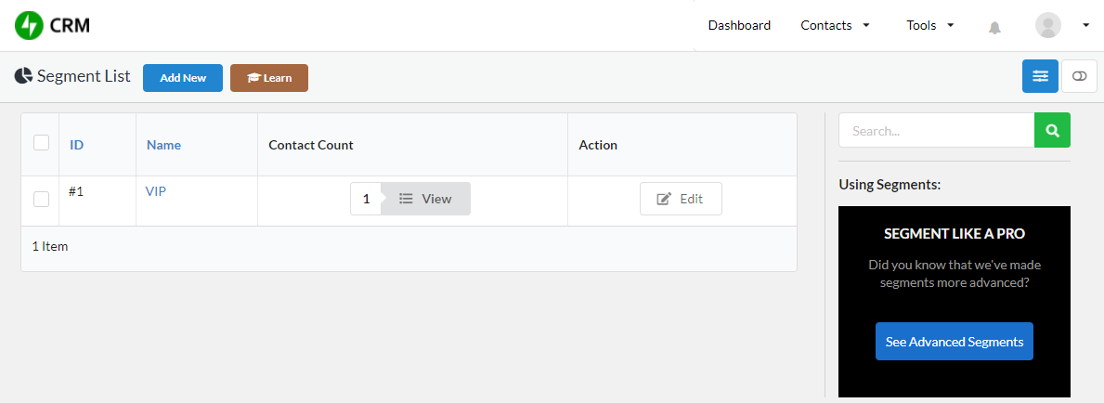Image resolution: width=1104 pixels, height=403 pixels.
Task: Open the blue table options sliders icon
Action: [1040, 76]
